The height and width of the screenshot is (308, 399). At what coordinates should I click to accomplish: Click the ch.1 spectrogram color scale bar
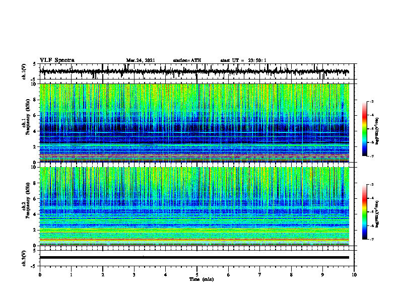[x=365, y=129]
